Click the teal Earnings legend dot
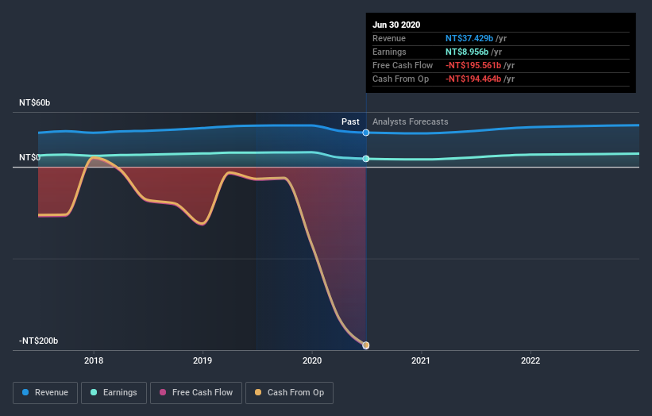Screen dimensions: 652x416 [94, 392]
